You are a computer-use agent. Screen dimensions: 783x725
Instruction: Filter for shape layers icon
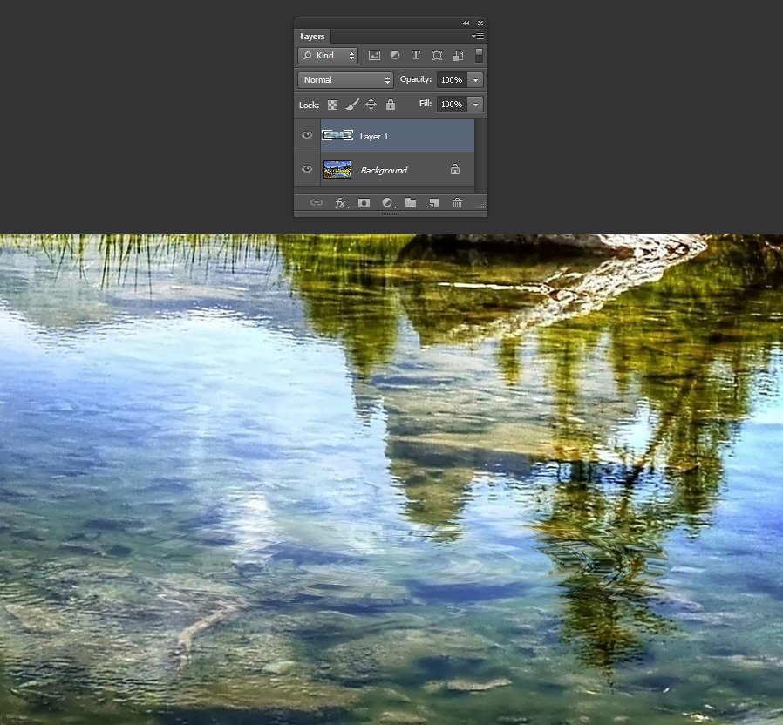(x=437, y=56)
